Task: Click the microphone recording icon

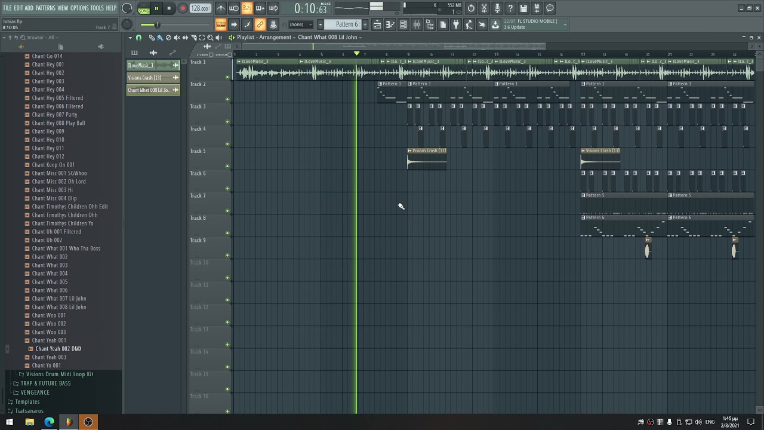Action: pyautogui.click(x=497, y=8)
